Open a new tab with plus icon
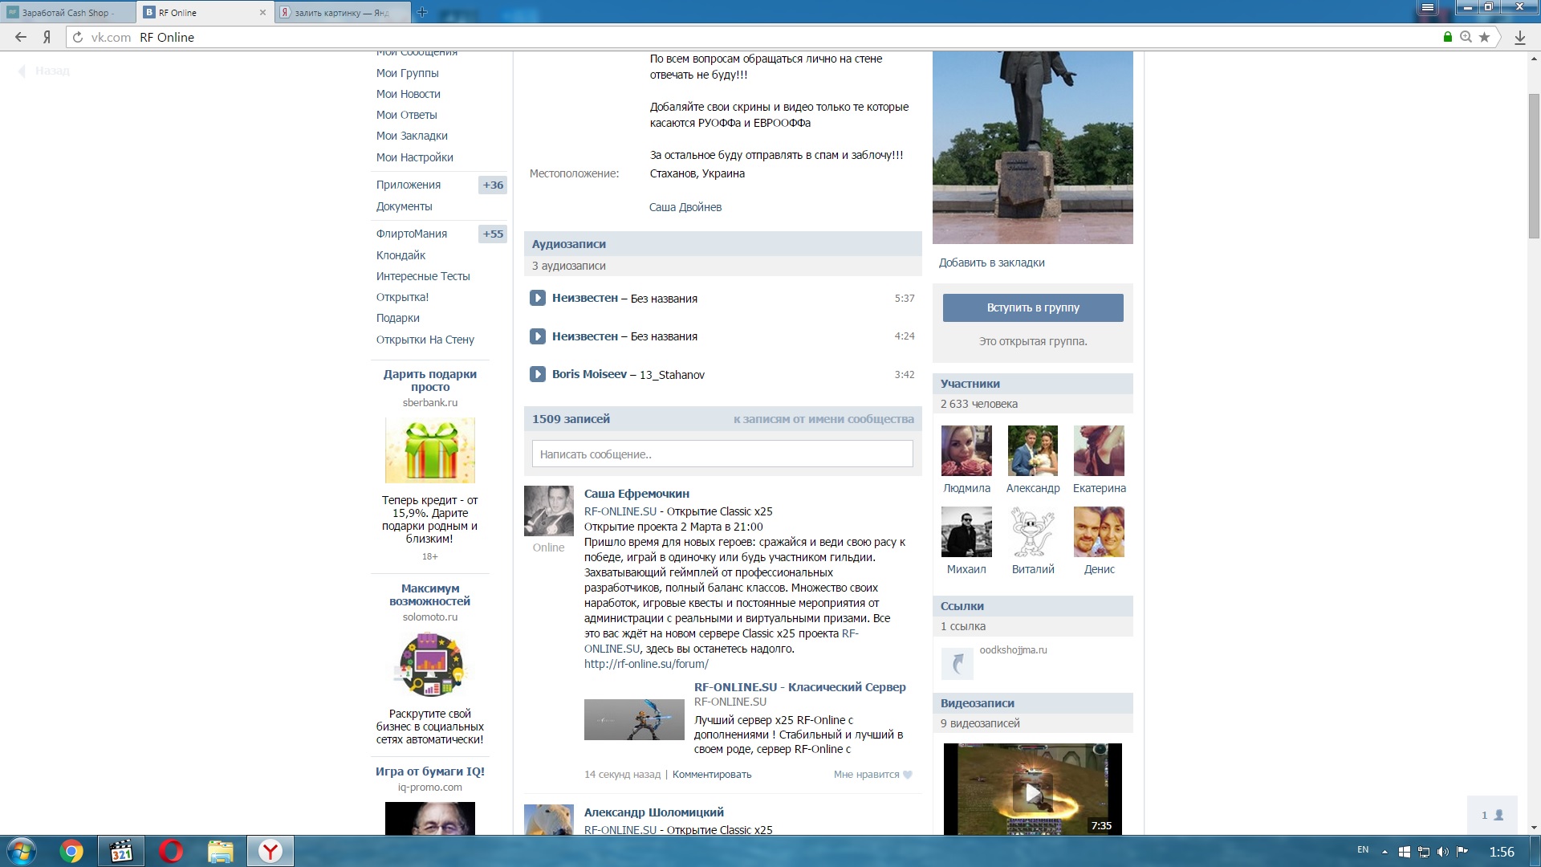This screenshot has height=867, width=1541. point(422,12)
